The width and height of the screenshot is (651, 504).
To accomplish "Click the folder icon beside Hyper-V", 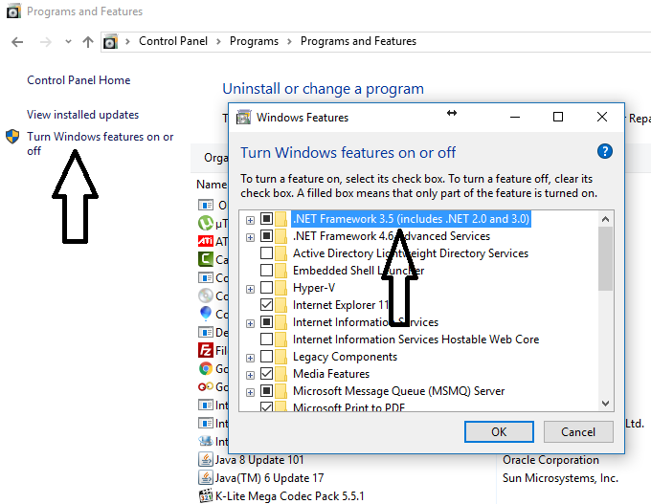I will (x=281, y=288).
